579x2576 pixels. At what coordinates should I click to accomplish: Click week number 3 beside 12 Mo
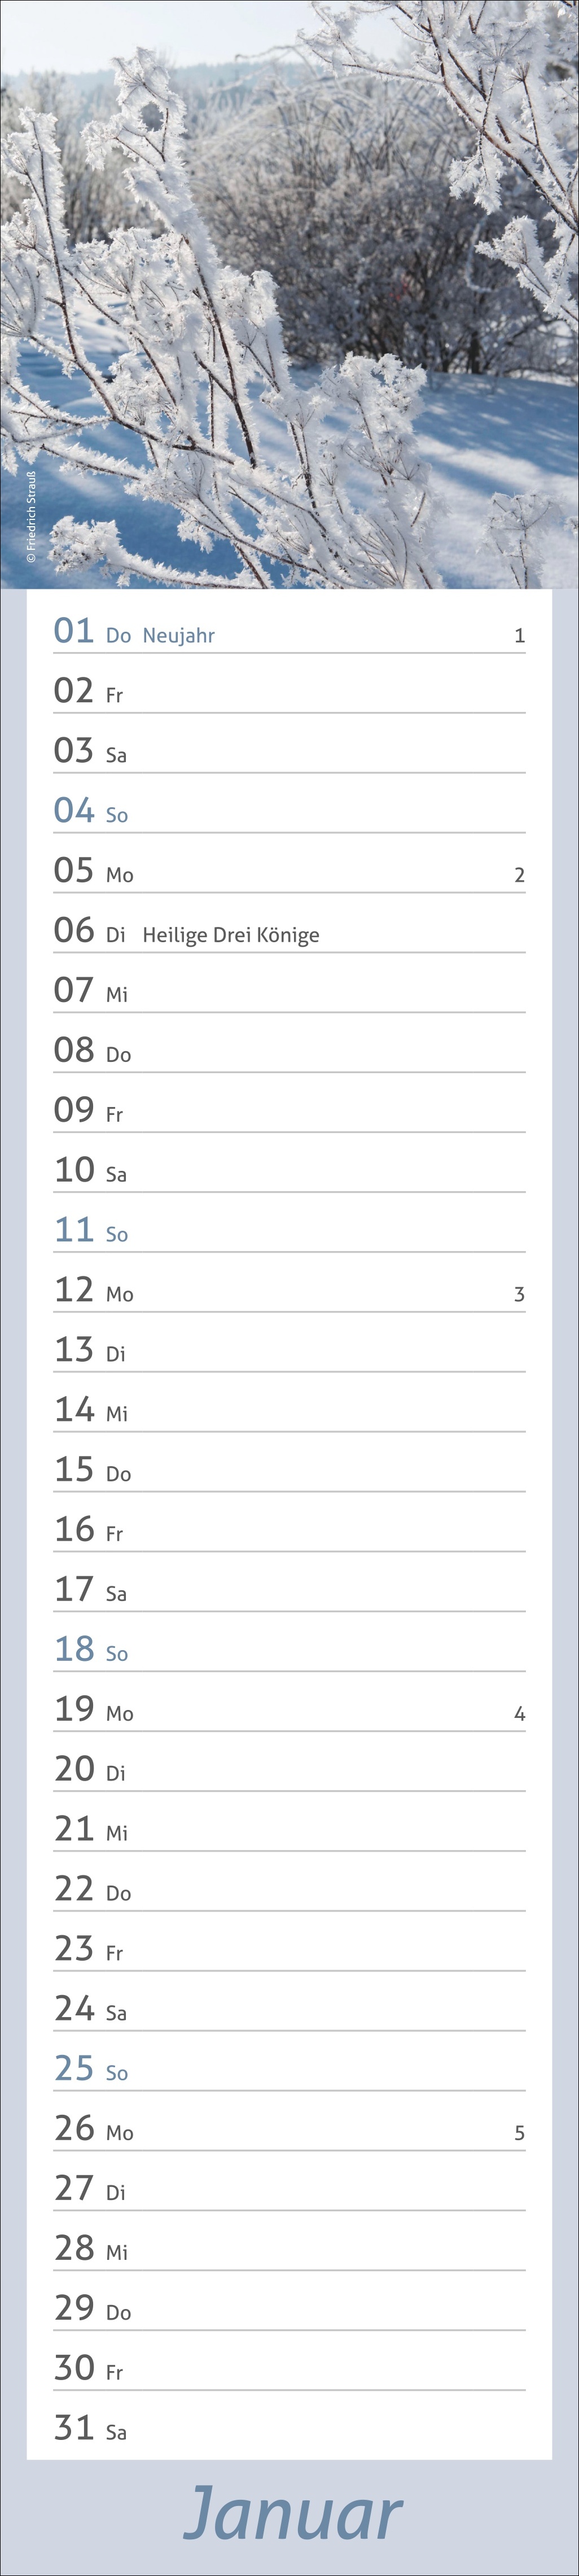[519, 1294]
